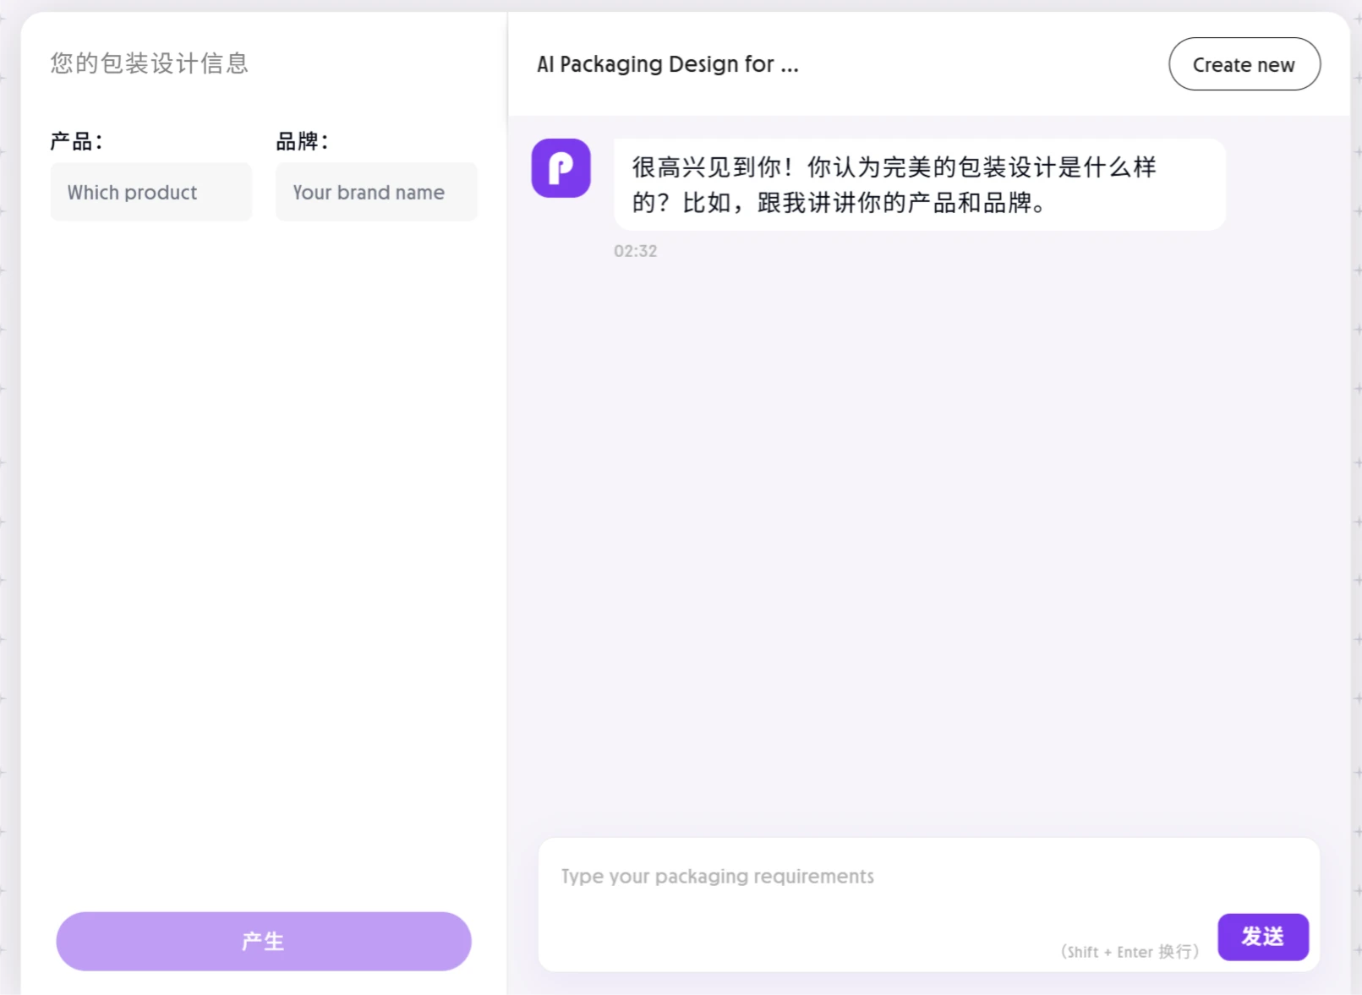Click the assistant's greeting message bubble
1362x995 pixels.
pos(919,184)
